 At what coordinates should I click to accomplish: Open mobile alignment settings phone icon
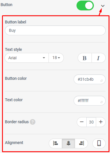[99, 143]
